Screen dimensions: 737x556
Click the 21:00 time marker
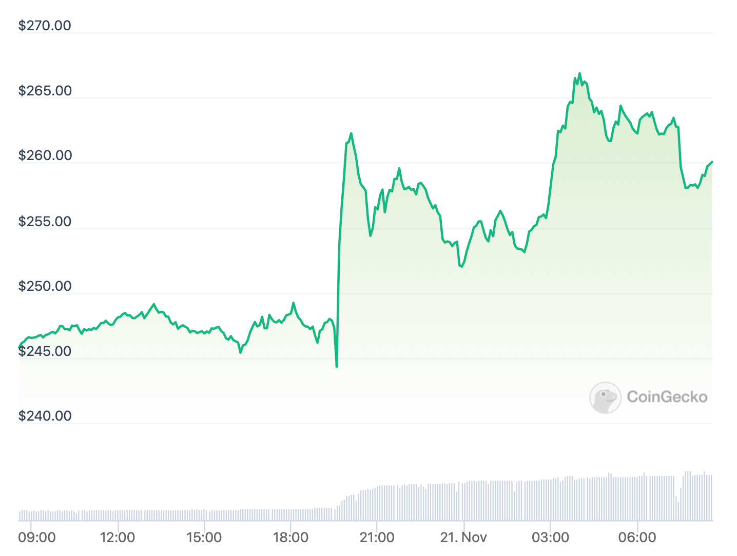point(377,538)
